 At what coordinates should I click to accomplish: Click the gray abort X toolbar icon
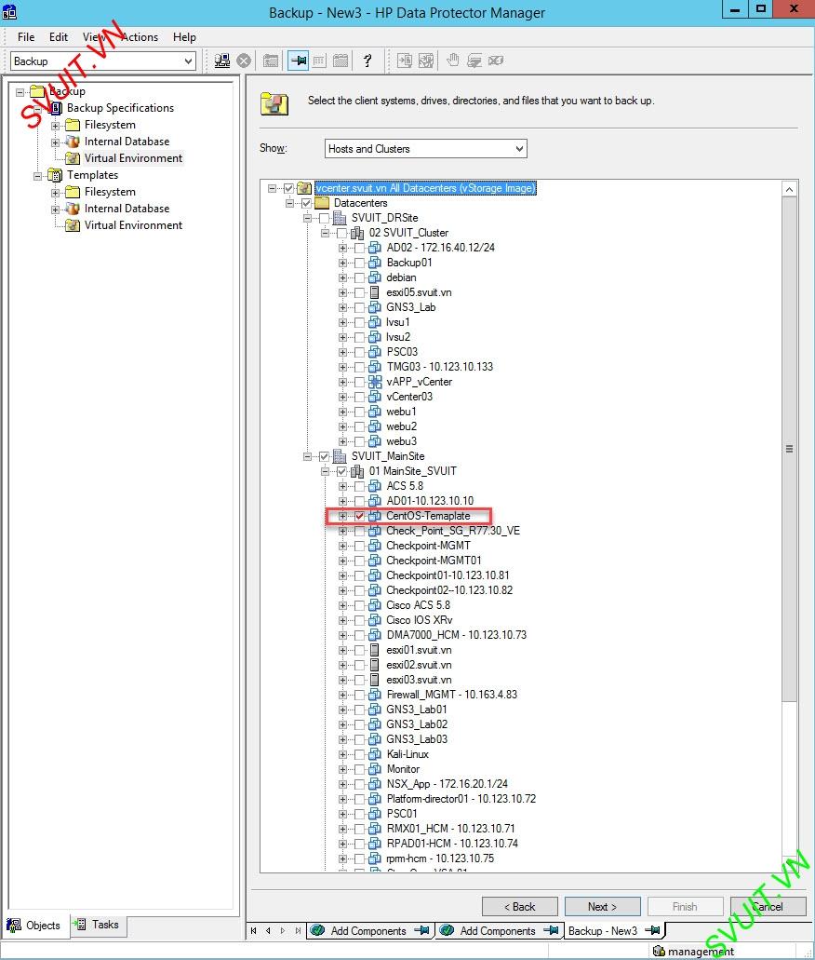(244, 61)
